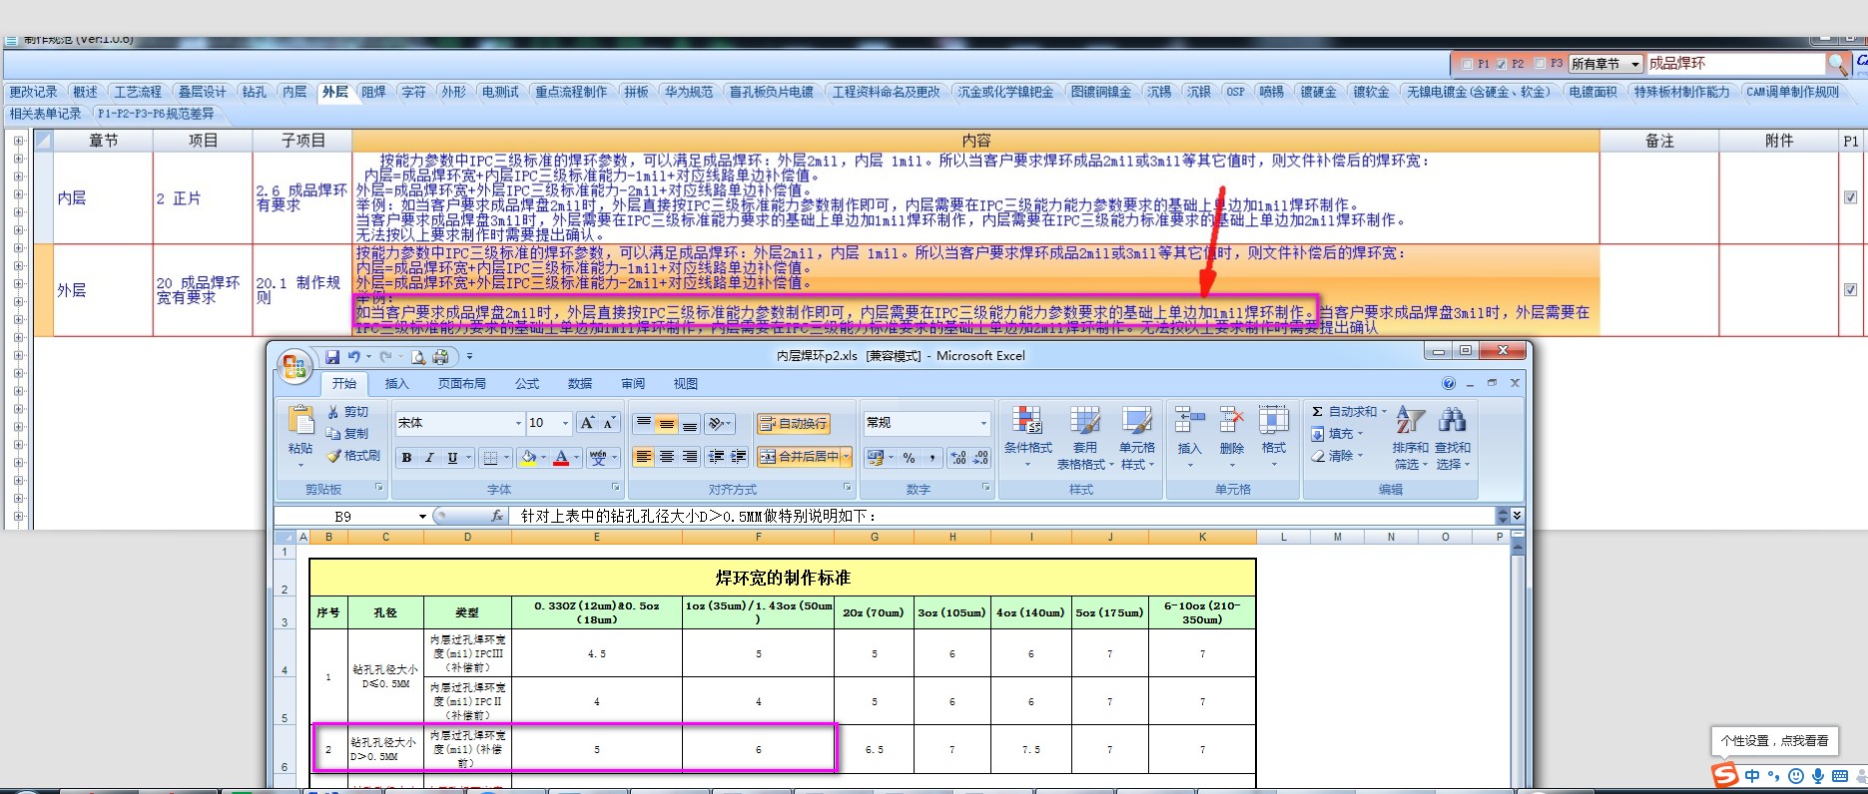
Task: Open the 宋体 font name dropdown
Action: coord(518,423)
